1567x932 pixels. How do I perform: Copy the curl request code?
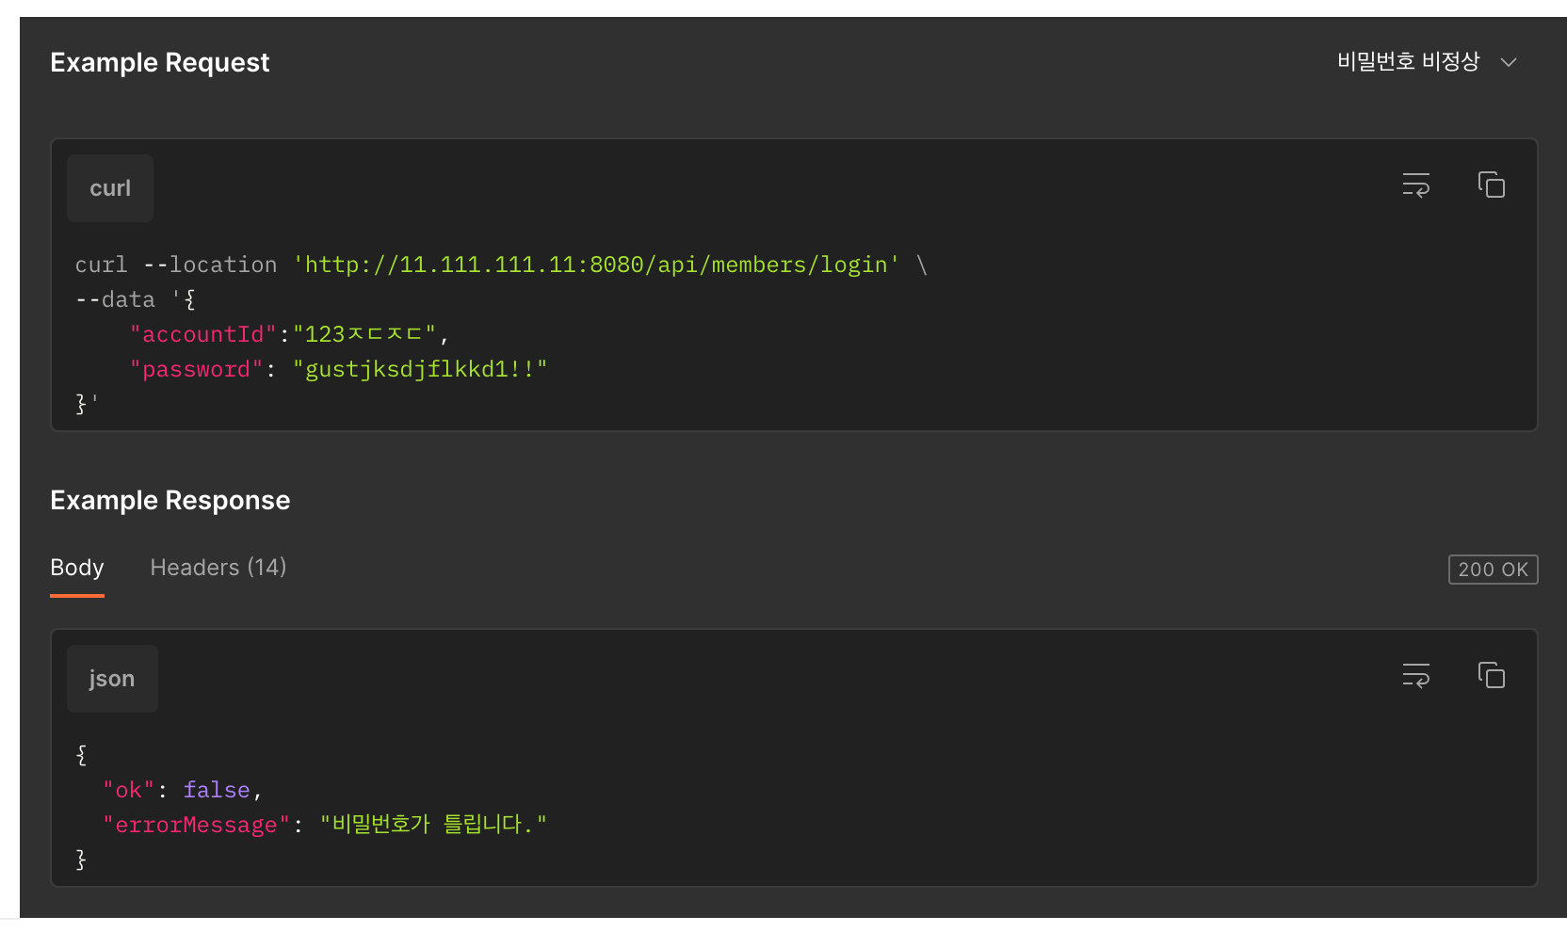point(1492,185)
